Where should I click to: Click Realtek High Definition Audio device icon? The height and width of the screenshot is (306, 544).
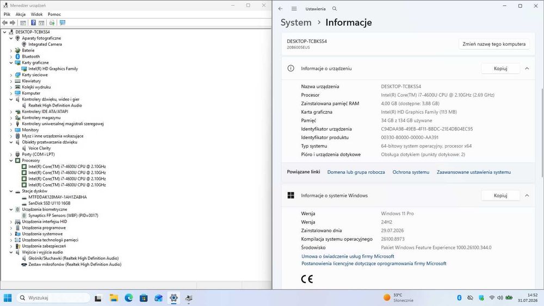[24, 105]
